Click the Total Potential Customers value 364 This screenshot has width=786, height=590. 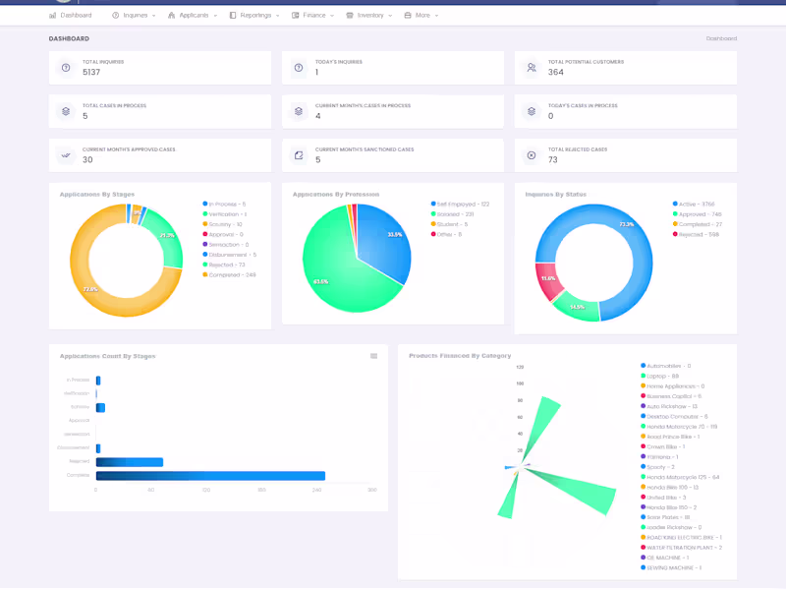click(x=555, y=72)
